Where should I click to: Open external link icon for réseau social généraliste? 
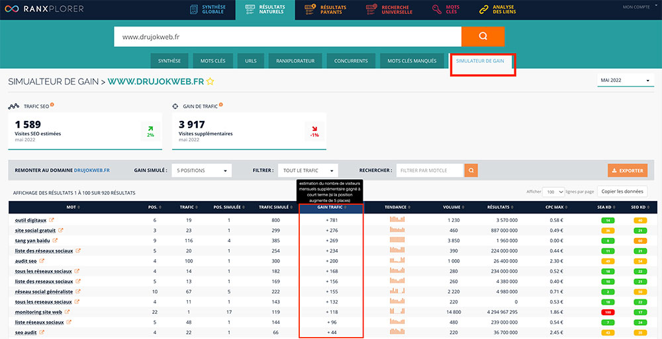pyautogui.click(x=78, y=291)
